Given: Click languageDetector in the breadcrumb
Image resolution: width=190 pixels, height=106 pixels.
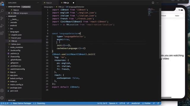Looking at the screenshot, I should coord(76,7).
